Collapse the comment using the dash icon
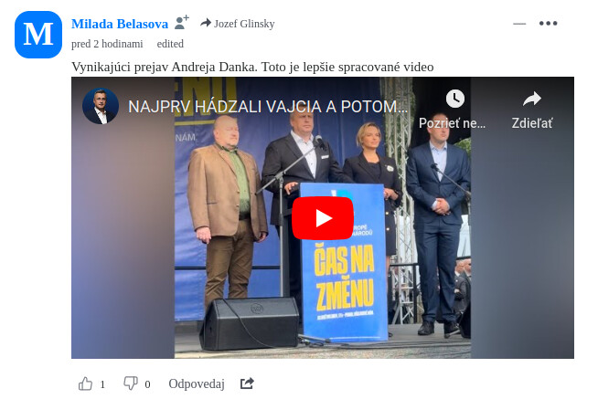 (x=519, y=24)
